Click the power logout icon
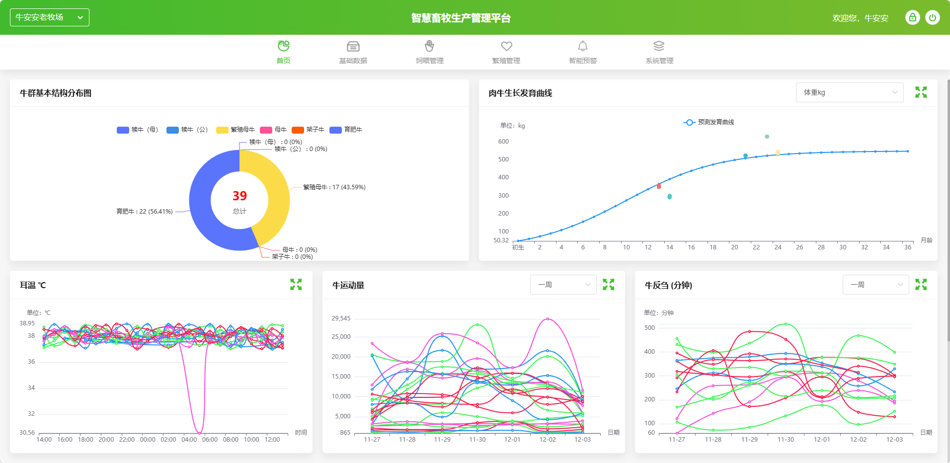Screen dimensions: 950x463 [x=933, y=18]
